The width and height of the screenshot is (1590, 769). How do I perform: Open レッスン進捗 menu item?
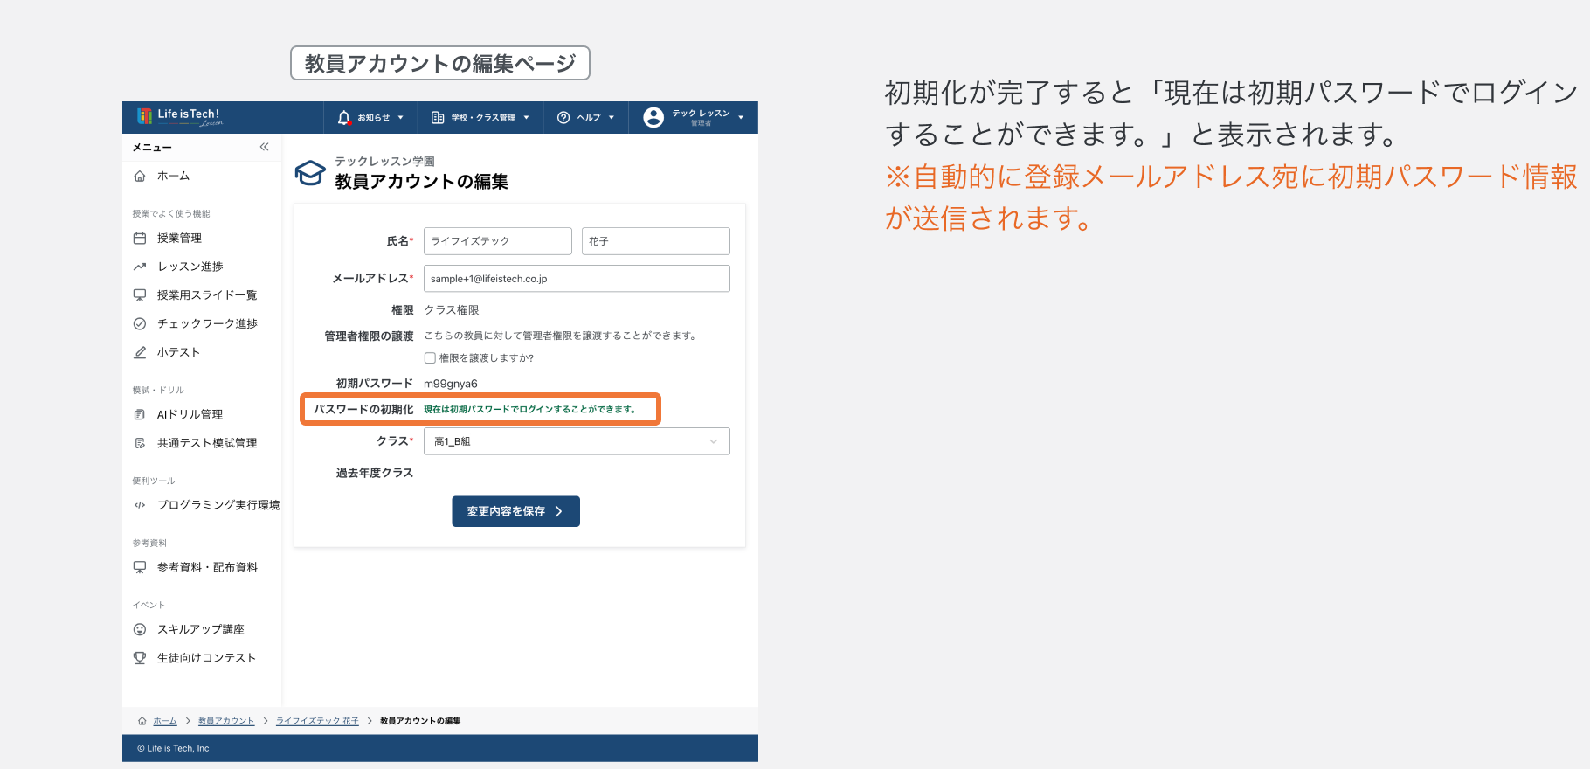click(190, 267)
